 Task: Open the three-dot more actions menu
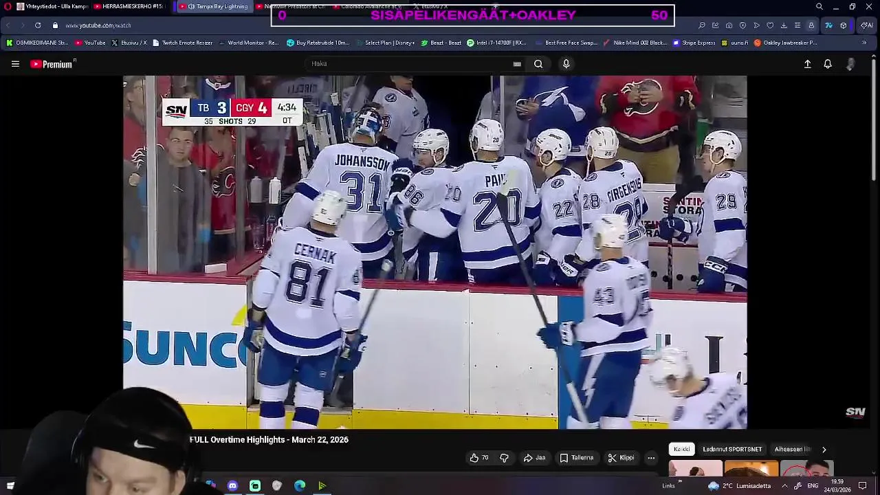click(651, 458)
